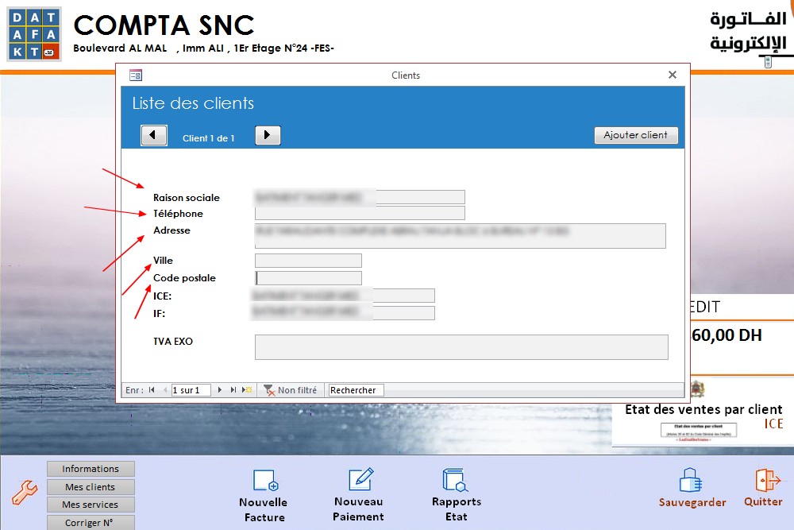The width and height of the screenshot is (794, 530).
Task: Go to previous client with left arrow
Action: (x=153, y=135)
